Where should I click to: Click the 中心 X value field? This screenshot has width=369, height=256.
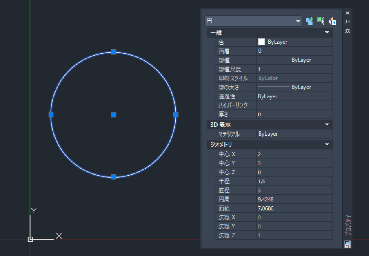pos(294,154)
